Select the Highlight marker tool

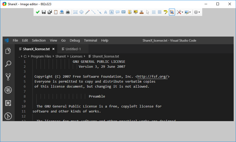(166, 12)
